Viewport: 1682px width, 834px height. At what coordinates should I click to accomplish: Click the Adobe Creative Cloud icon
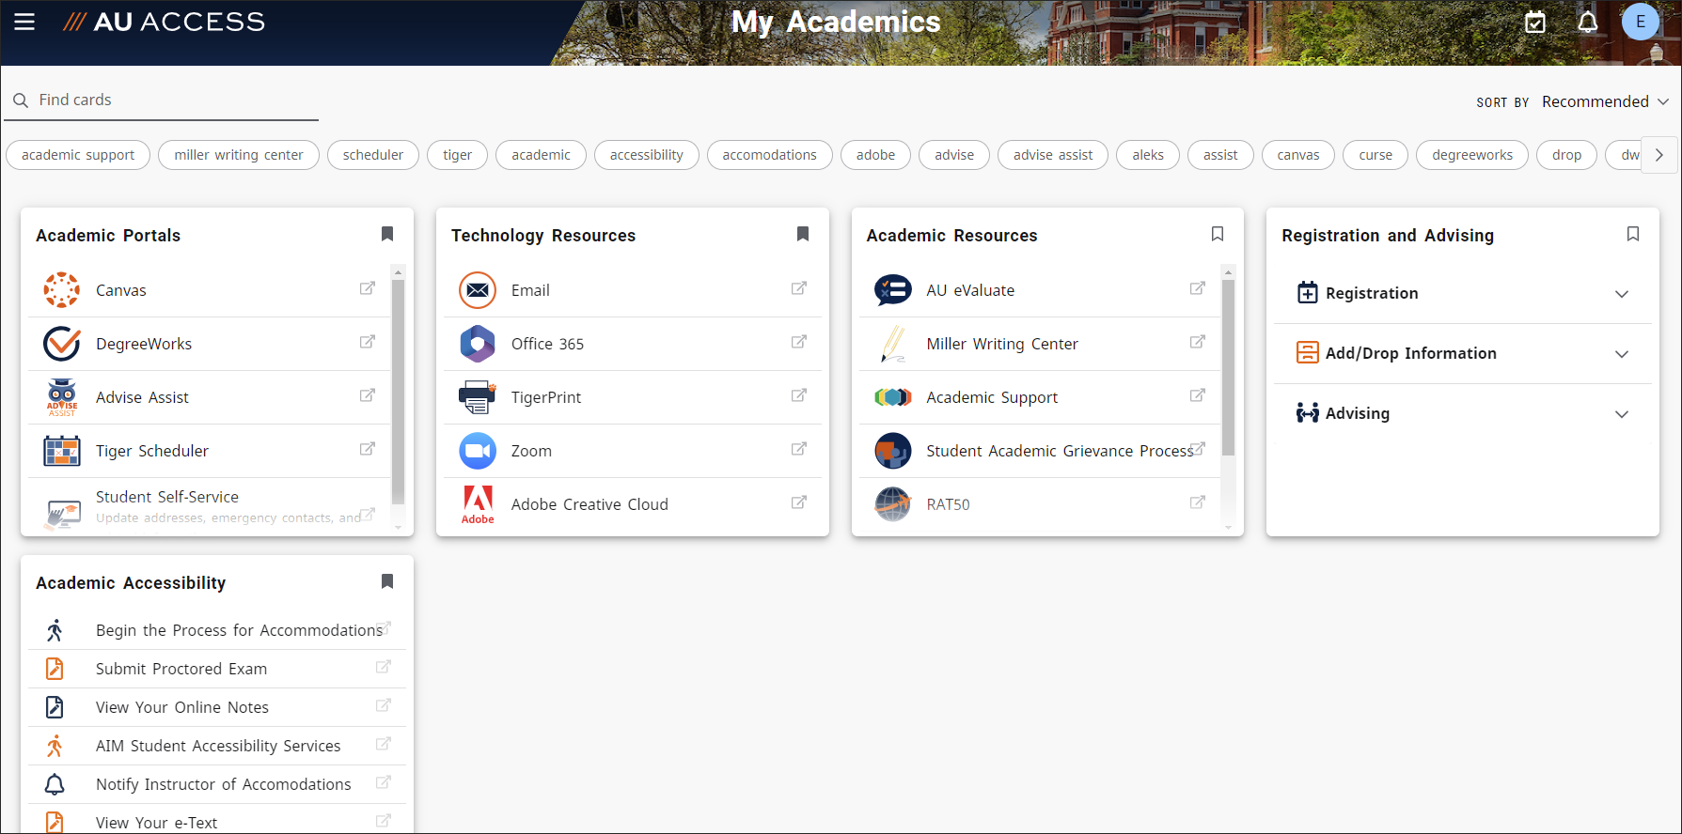tap(478, 504)
